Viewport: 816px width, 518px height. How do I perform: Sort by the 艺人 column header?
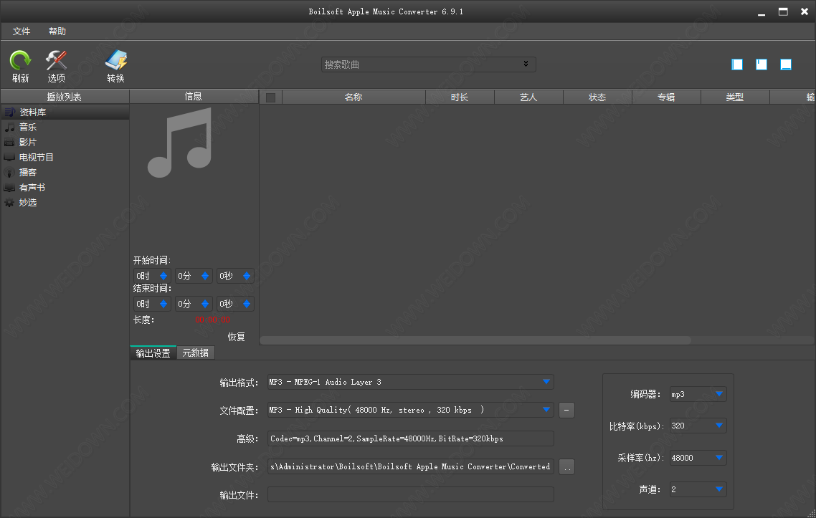click(528, 97)
